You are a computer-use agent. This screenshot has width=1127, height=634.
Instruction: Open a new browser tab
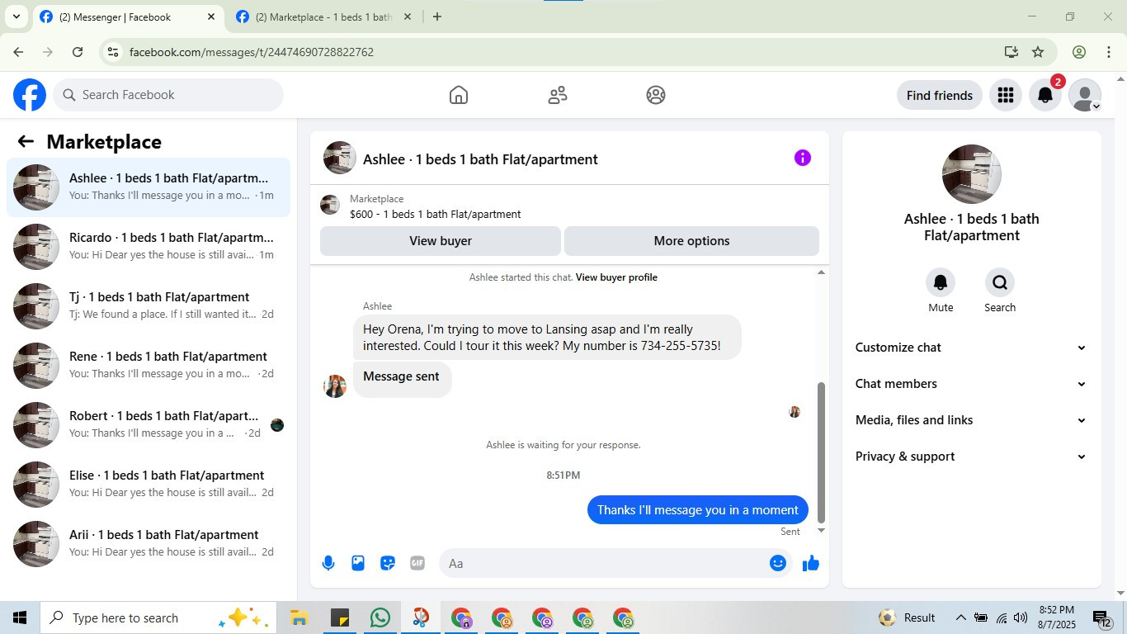[437, 17]
